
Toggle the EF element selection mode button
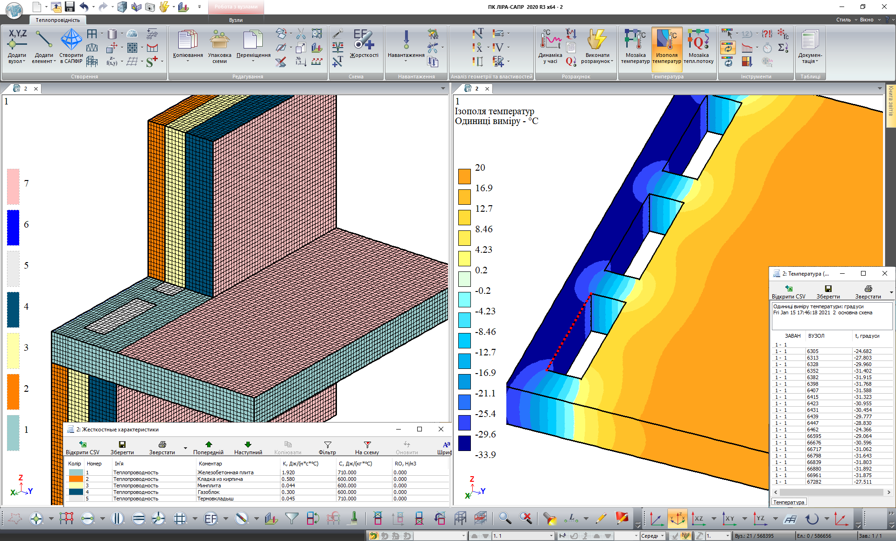point(211,518)
